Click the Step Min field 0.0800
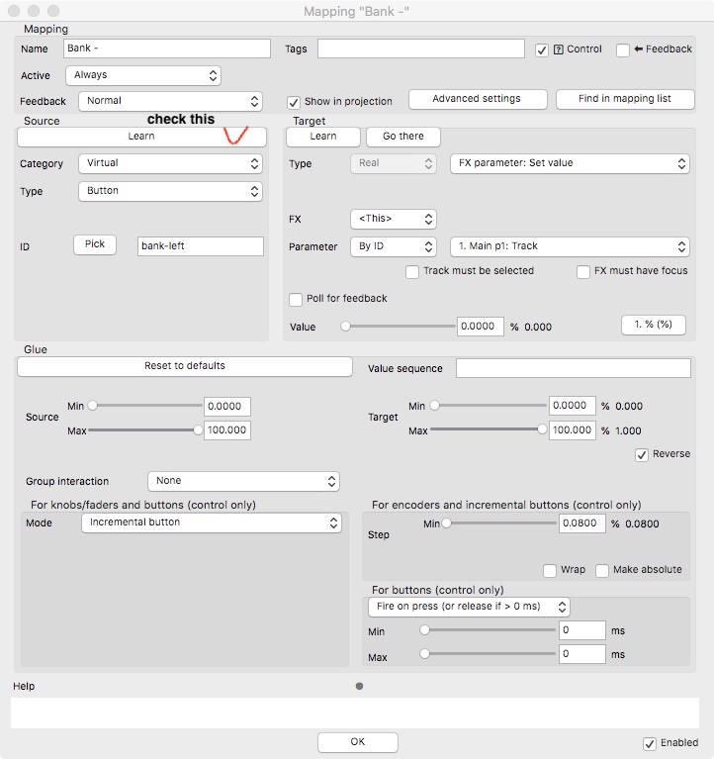Viewport: 714px width, 759px height. point(582,523)
